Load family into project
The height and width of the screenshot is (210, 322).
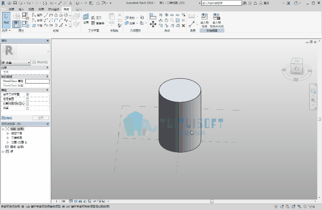point(204,20)
